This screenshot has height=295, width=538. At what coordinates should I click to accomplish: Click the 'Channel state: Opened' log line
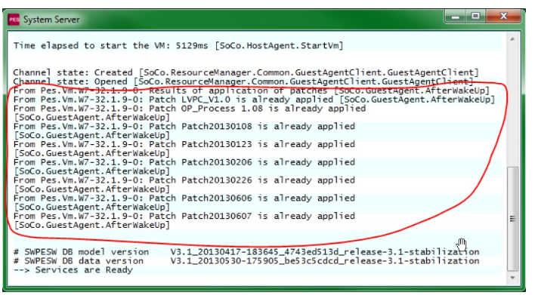tap(243, 81)
